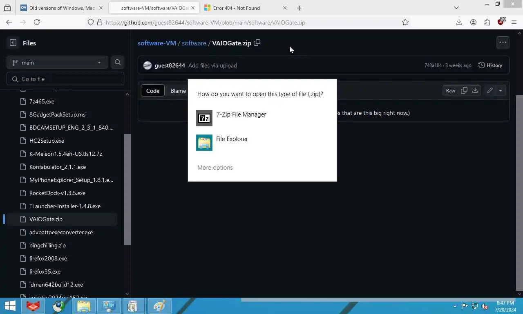Focus the Go to file field
523x314 pixels.
pos(65,79)
